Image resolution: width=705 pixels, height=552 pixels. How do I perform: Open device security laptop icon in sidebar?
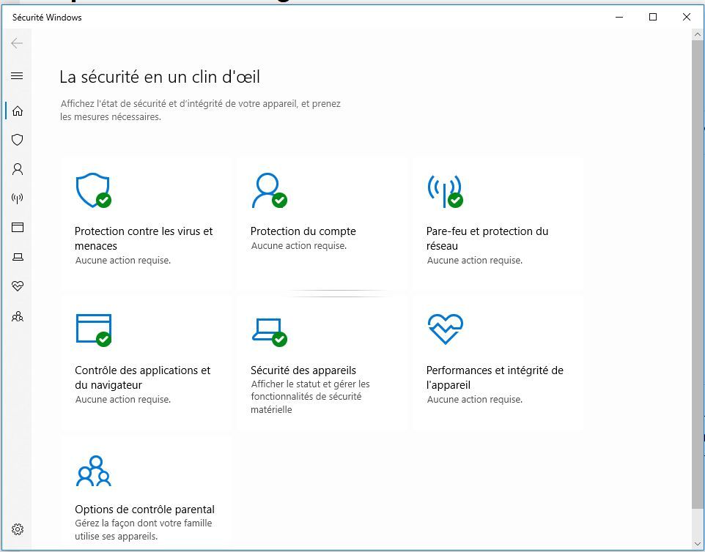tap(18, 257)
